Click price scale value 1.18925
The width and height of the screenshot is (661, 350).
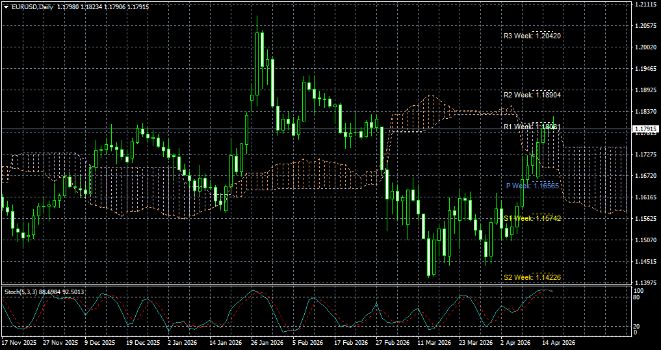tap(645, 90)
